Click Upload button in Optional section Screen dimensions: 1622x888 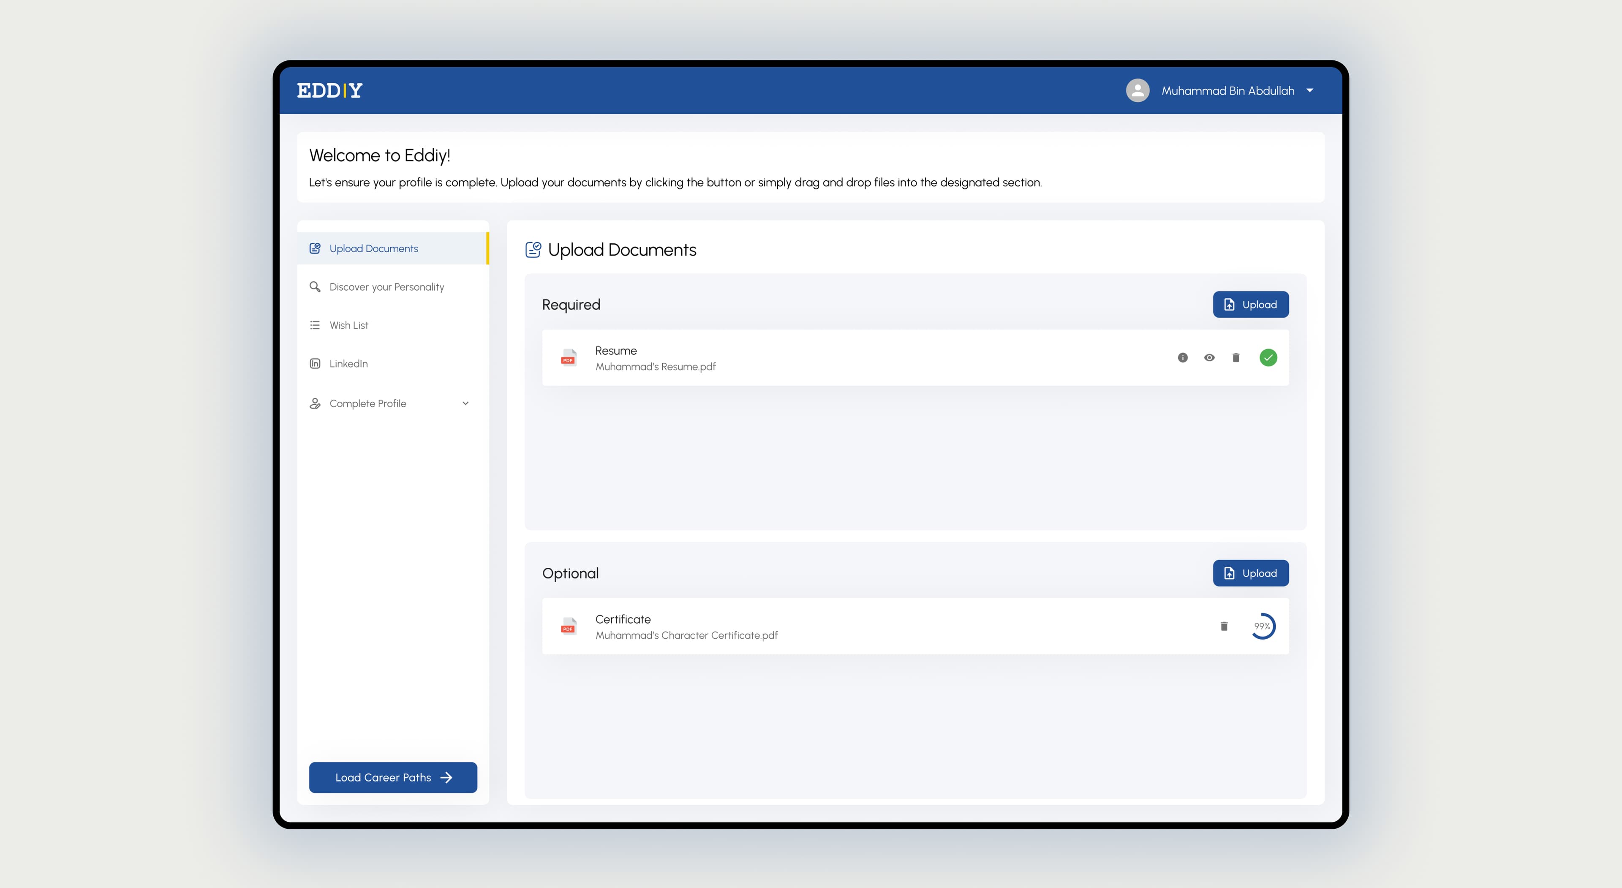coord(1250,573)
